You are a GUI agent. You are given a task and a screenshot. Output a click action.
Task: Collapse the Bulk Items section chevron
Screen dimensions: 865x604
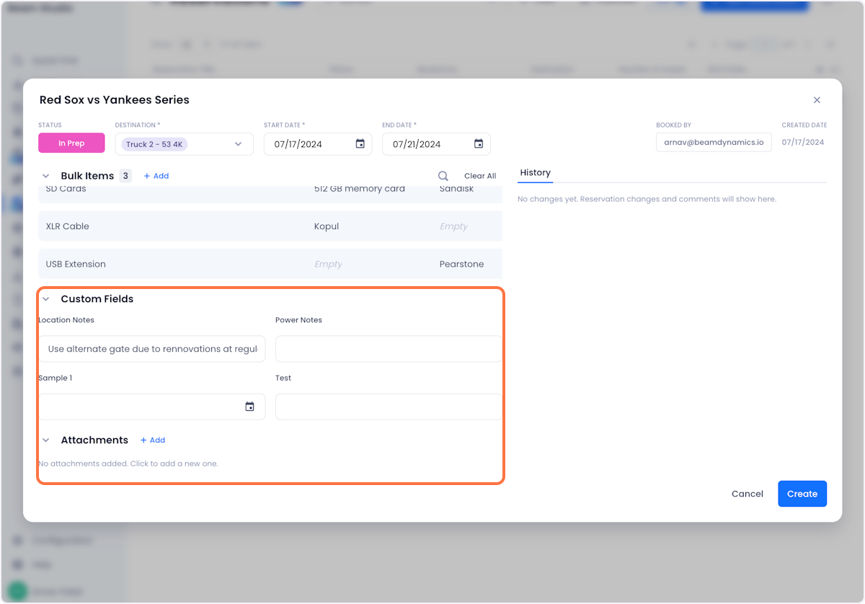[45, 176]
